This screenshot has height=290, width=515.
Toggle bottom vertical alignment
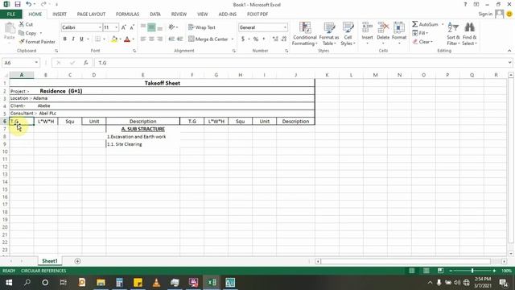pos(160,27)
